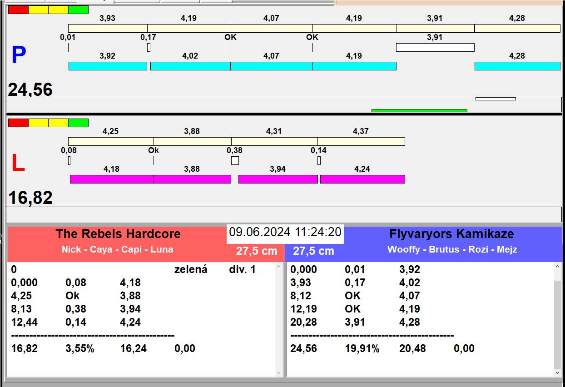Select the magenta bar labeled 4,18
Screen dimensions: 565x387
coord(112,179)
